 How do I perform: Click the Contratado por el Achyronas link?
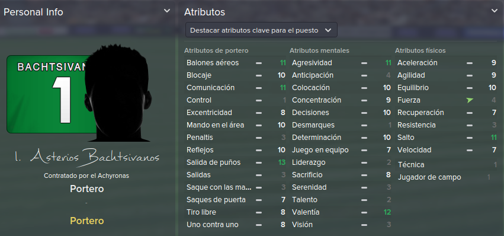[86, 176]
